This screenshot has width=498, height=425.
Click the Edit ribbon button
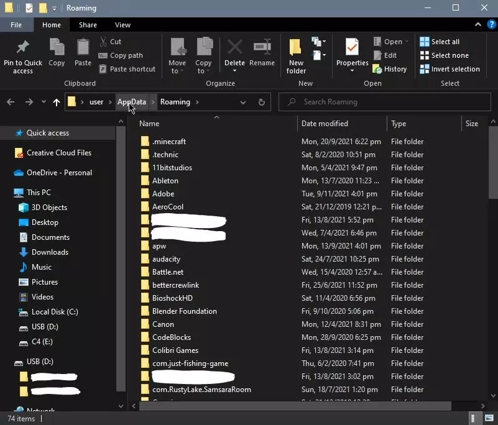pyautogui.click(x=385, y=55)
